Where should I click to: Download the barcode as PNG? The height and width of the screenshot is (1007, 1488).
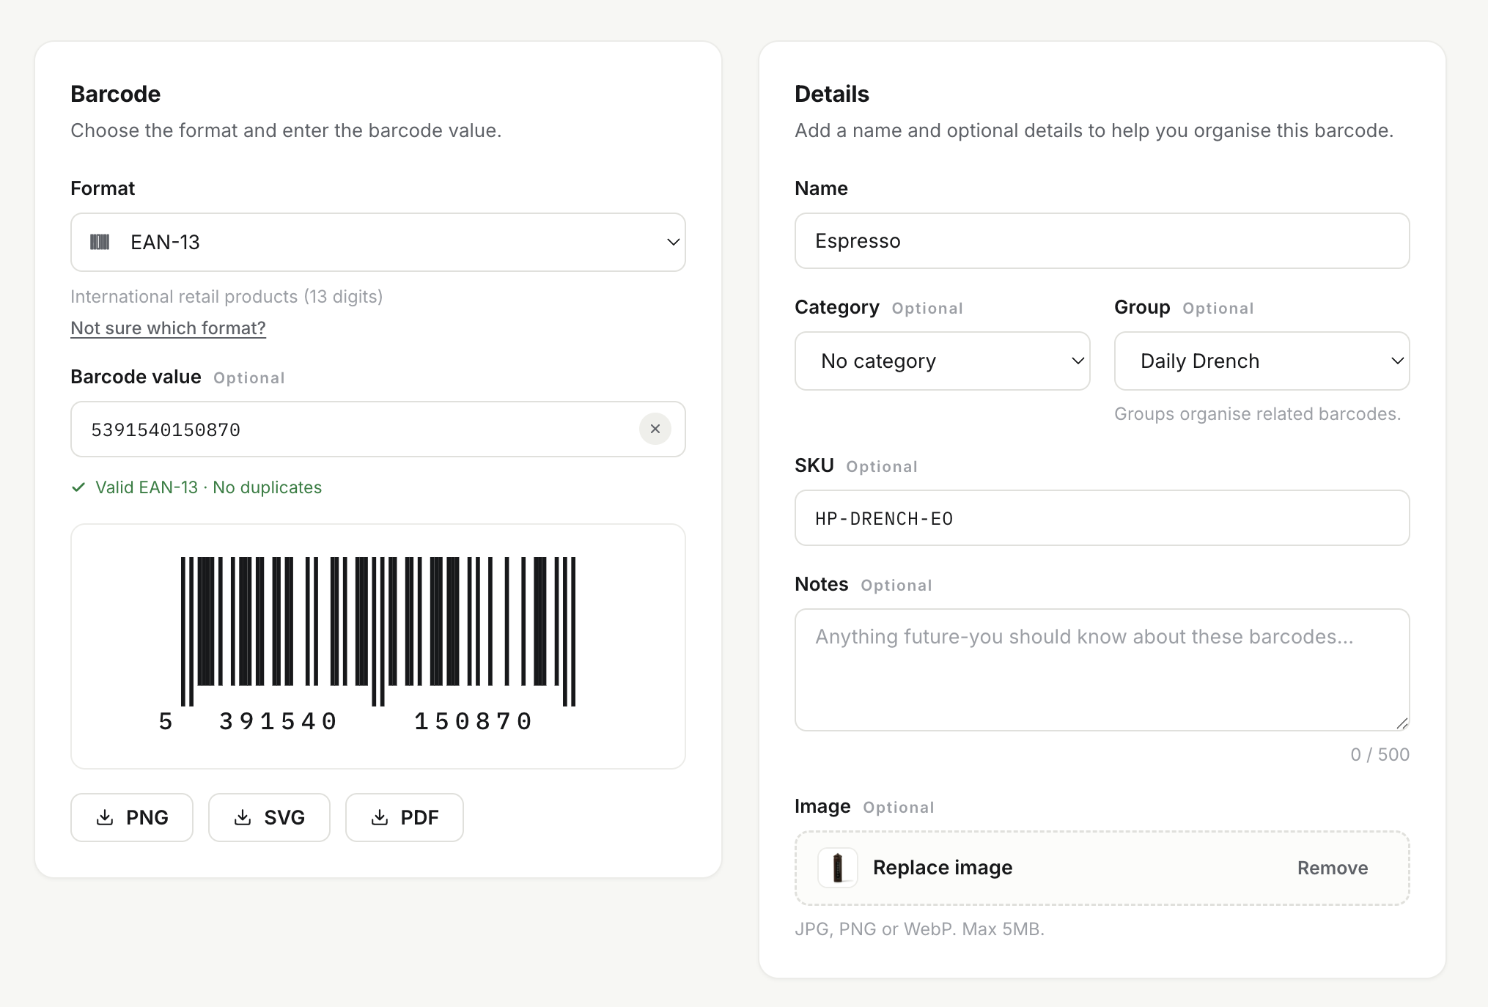132,817
